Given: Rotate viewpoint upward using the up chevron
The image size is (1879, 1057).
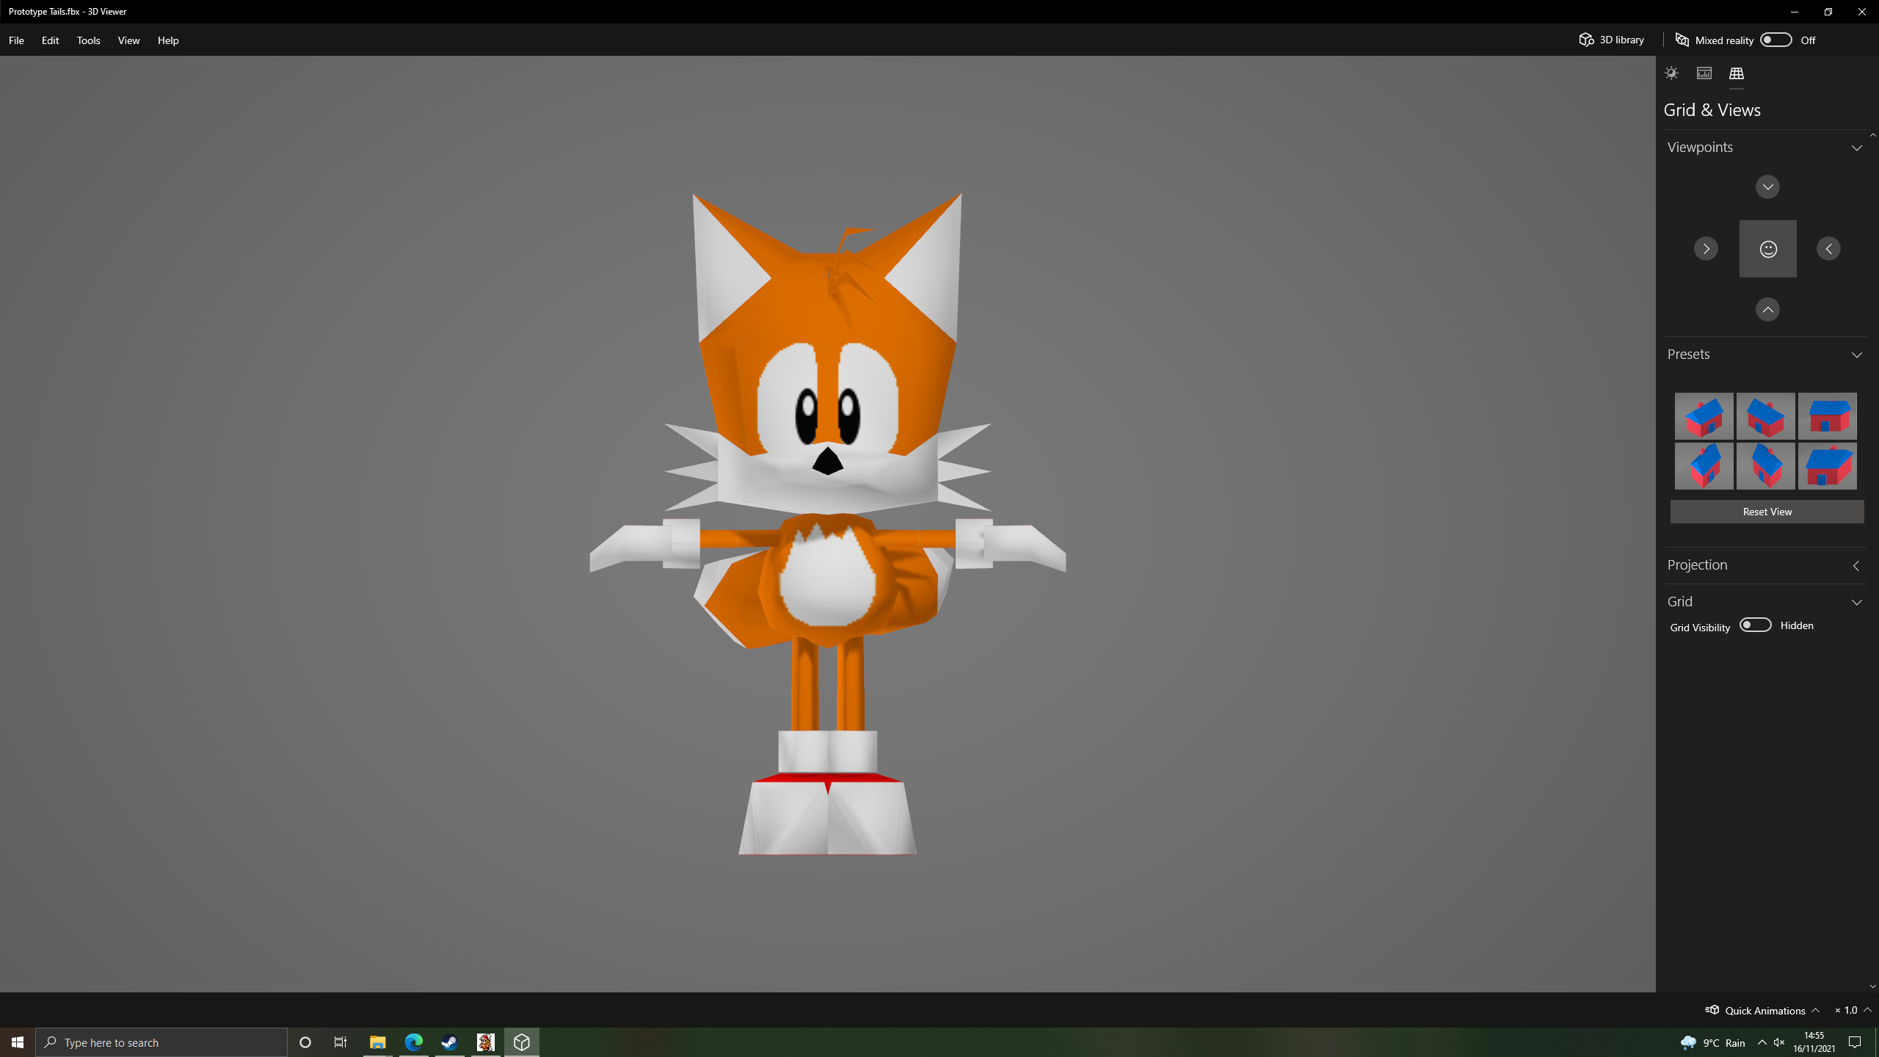Looking at the screenshot, I should click(x=1767, y=309).
